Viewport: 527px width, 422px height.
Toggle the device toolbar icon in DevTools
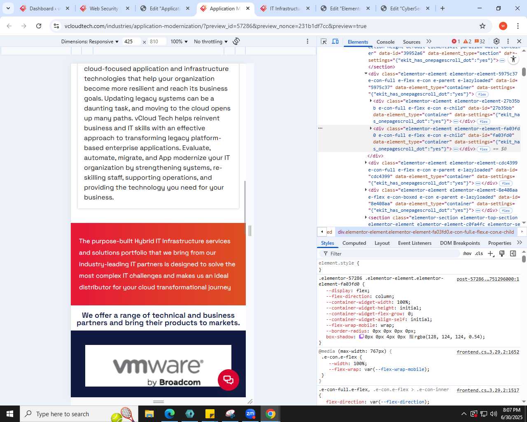point(336,41)
